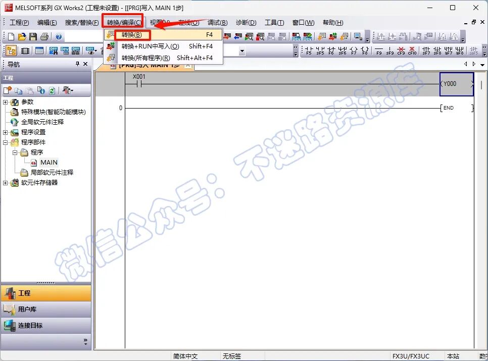Switch to 用户库 panel button
The height and width of the screenshot is (361, 488).
pyautogui.click(x=46, y=309)
